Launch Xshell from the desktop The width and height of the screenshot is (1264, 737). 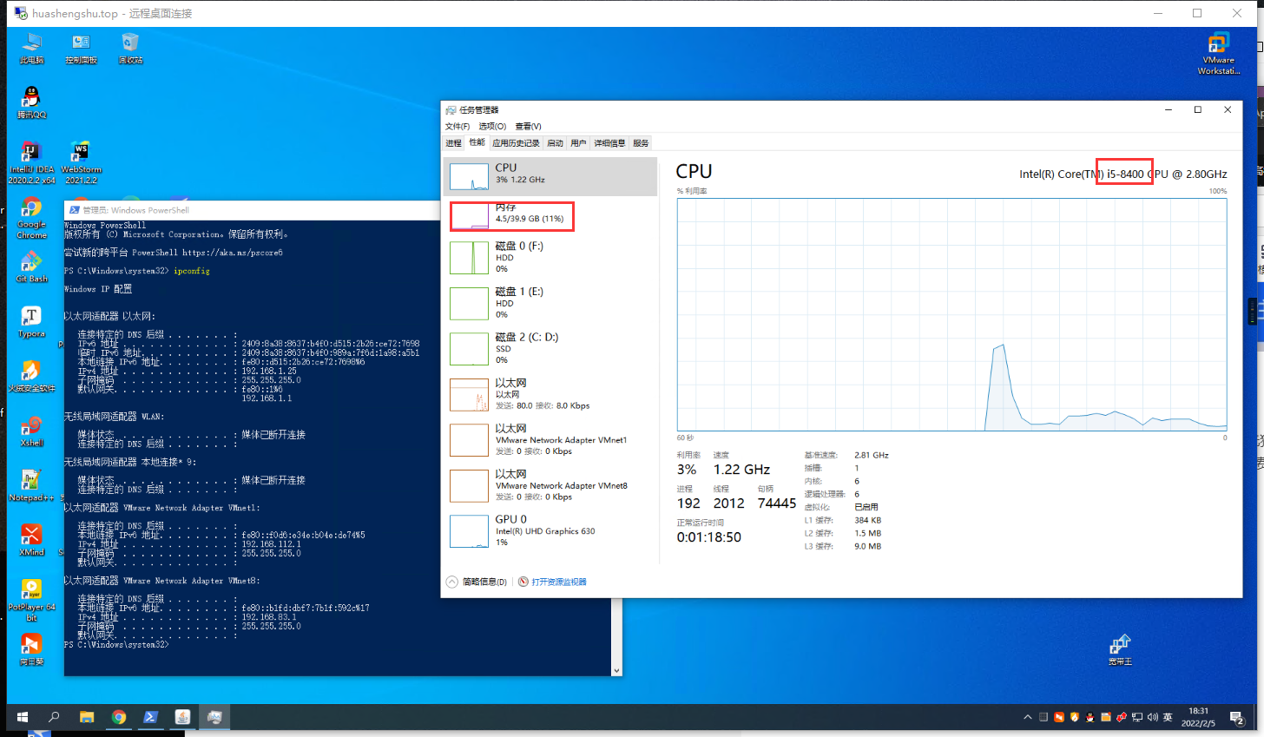[x=31, y=431]
